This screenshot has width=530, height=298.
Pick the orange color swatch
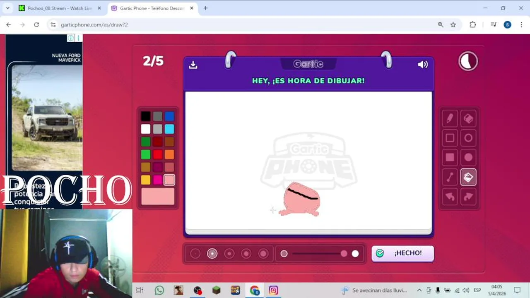click(x=169, y=154)
